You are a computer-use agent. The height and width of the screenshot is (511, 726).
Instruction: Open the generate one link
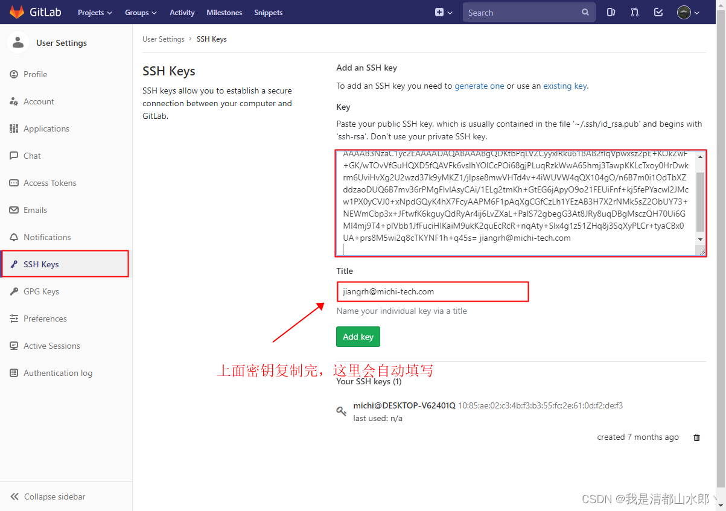(x=479, y=86)
